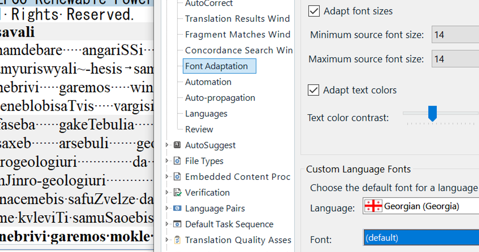Click the line containing 'arsebuli'
Screen dimensions: 479x252
(x=77, y=143)
